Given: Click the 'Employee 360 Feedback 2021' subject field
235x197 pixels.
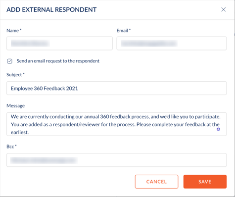Looking at the screenshot, I should click(x=116, y=88).
